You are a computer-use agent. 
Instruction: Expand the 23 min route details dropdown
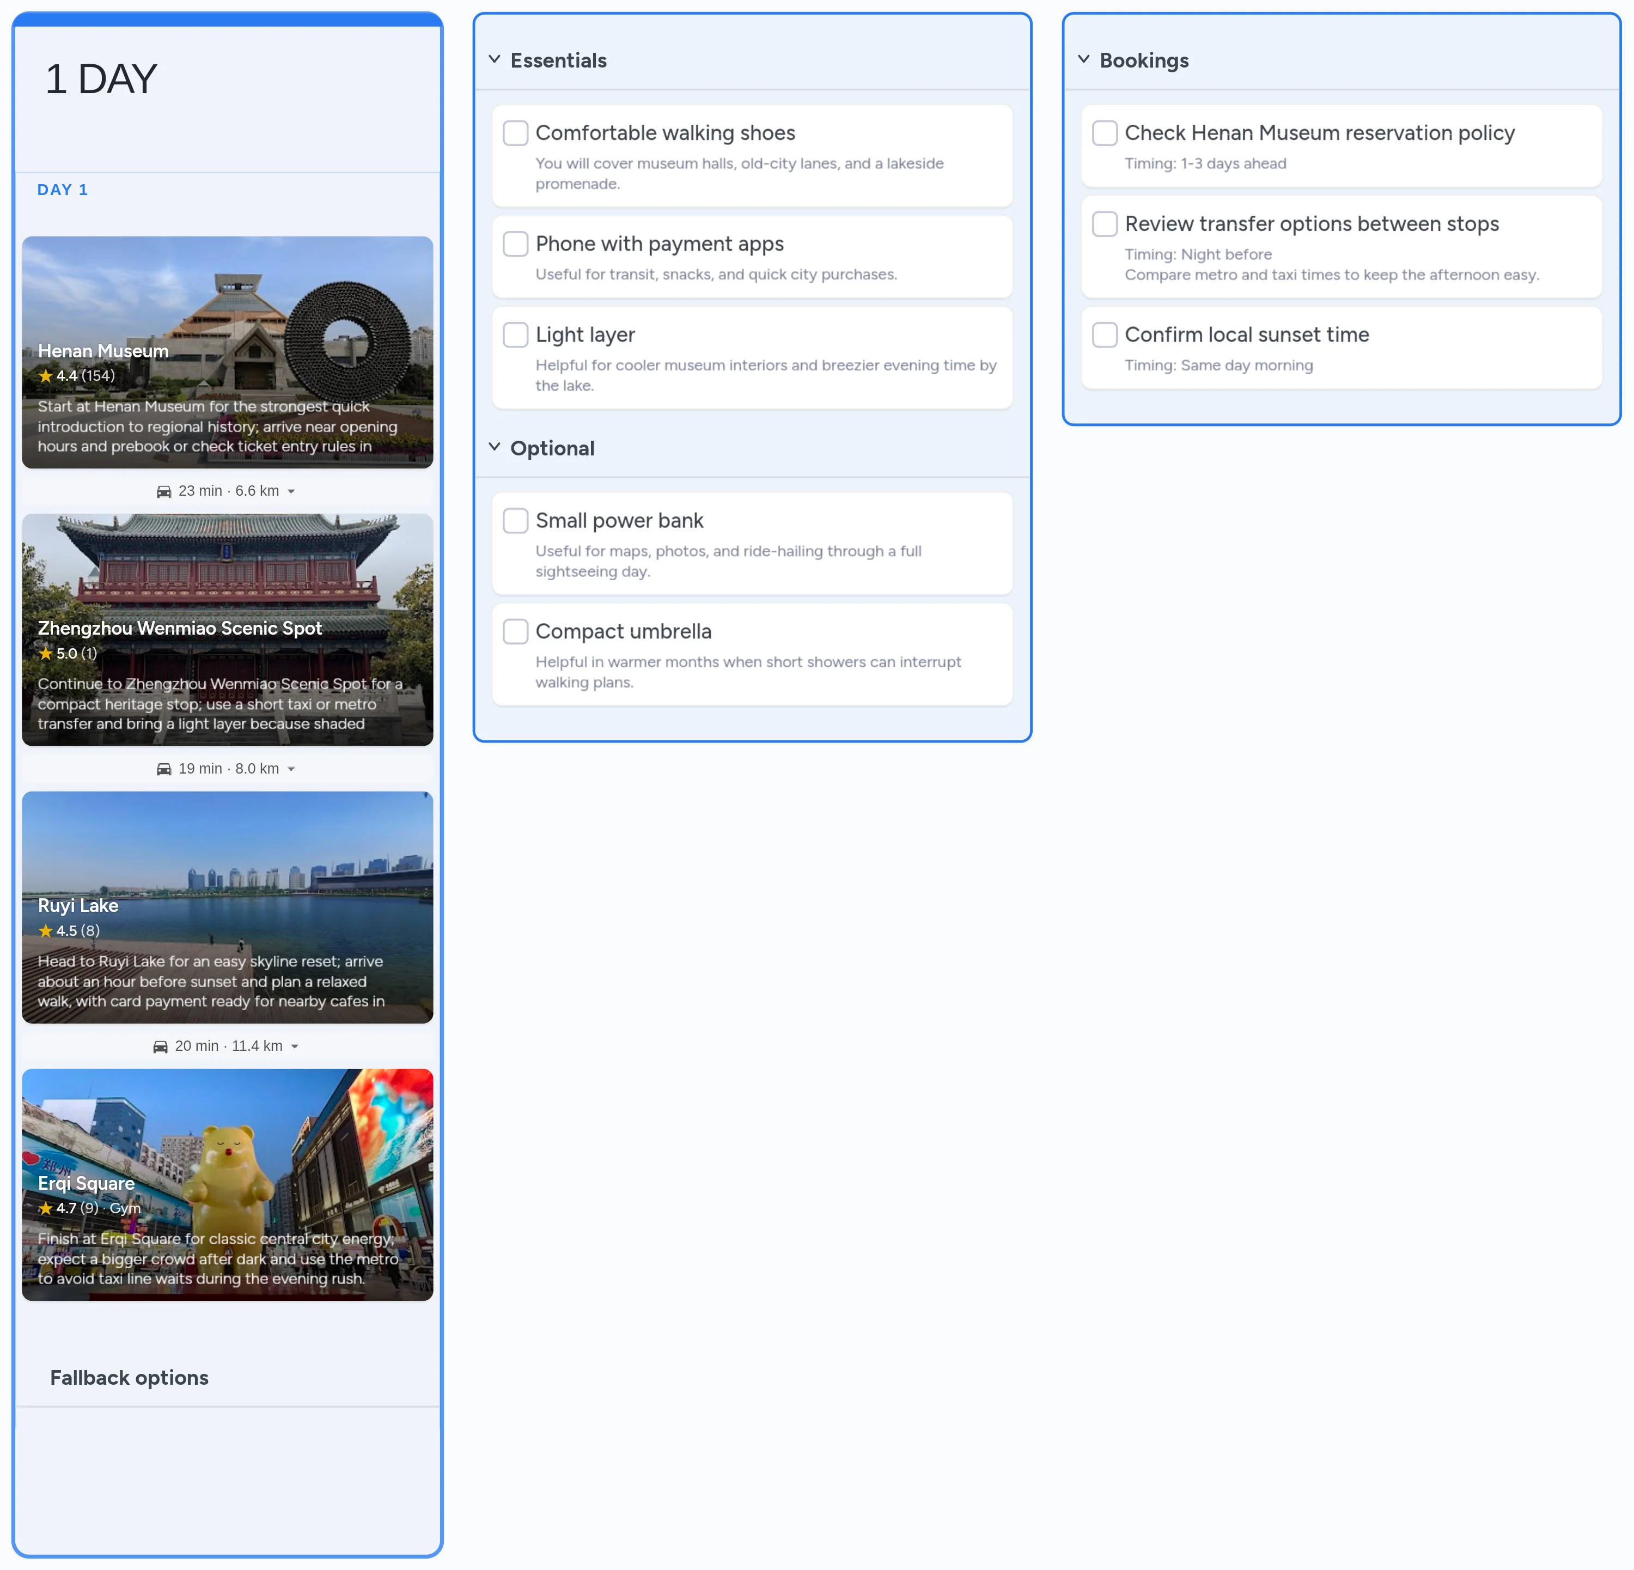pyautogui.click(x=292, y=491)
